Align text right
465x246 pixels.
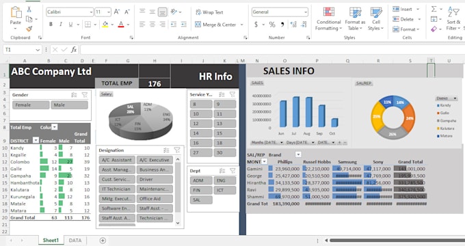(162, 25)
